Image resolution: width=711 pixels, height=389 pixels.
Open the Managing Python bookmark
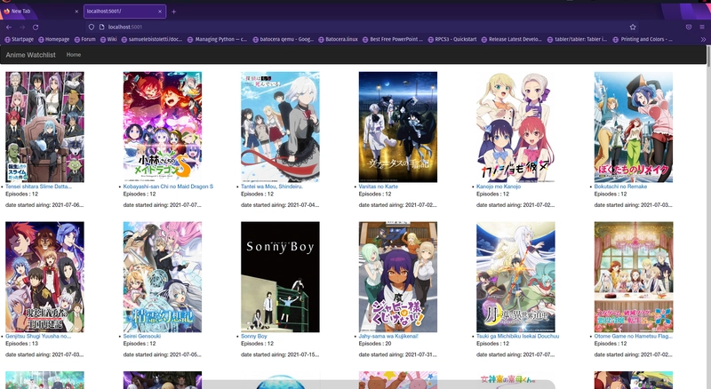[217, 39]
